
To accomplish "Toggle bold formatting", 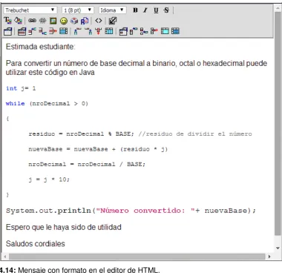I will 135,10.
